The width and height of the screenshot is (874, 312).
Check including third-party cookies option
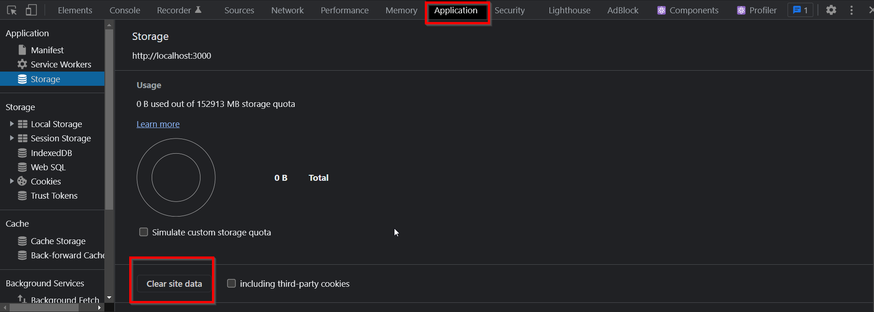click(231, 284)
